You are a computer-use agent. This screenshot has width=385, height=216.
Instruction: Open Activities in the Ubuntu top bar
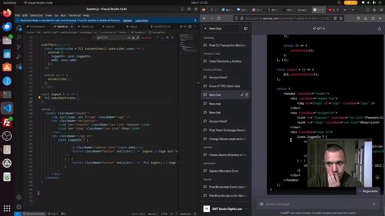point(10,2)
